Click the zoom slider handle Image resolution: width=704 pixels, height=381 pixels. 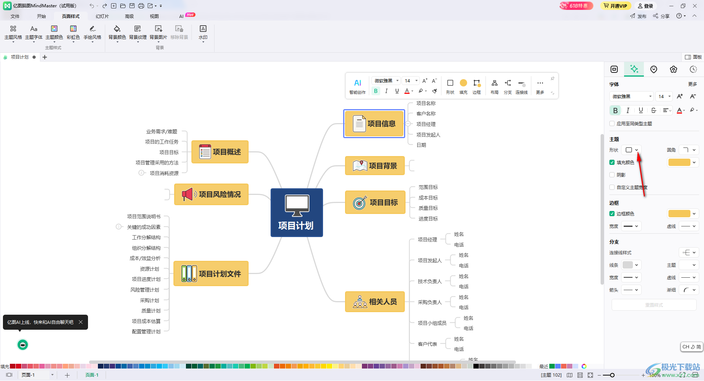[612, 375]
